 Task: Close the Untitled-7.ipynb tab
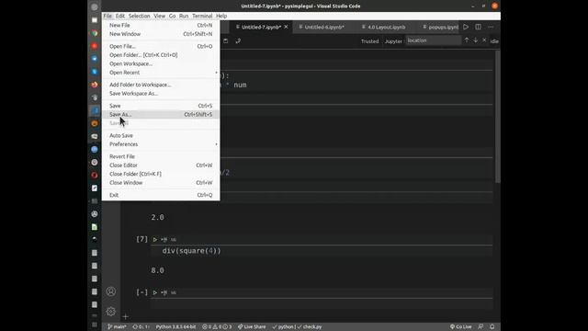(x=286, y=27)
